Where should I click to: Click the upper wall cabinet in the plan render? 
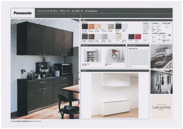(117, 80)
